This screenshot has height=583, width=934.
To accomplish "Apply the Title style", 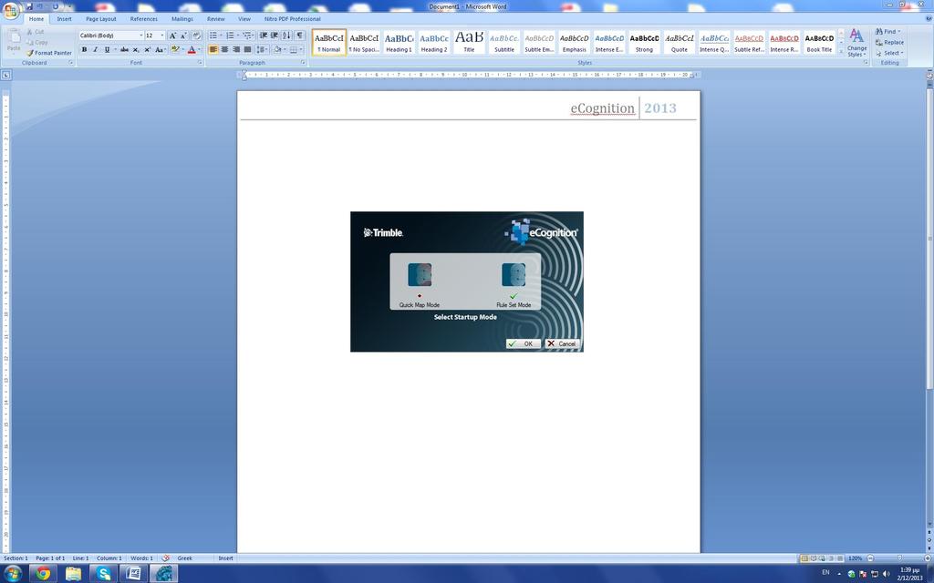I will 470,43.
